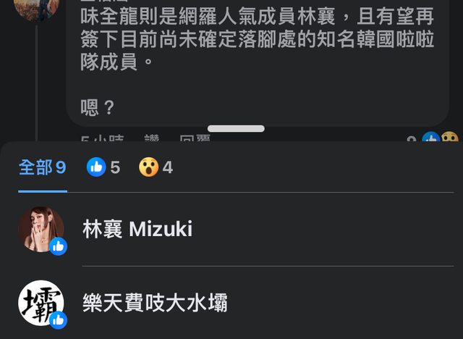
Task: Grab the bottom sheet drag handle
Action: (236, 128)
